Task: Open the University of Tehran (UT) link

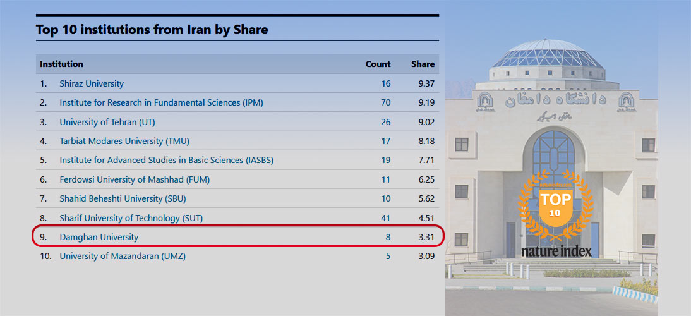Action: tap(107, 122)
